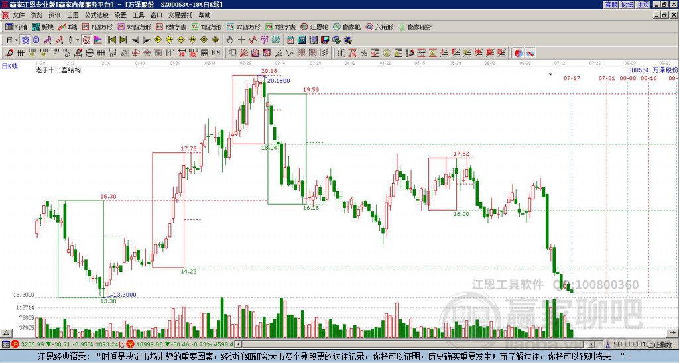Click the red floppy save icon
Screen dimensions: 679x363
point(325,40)
